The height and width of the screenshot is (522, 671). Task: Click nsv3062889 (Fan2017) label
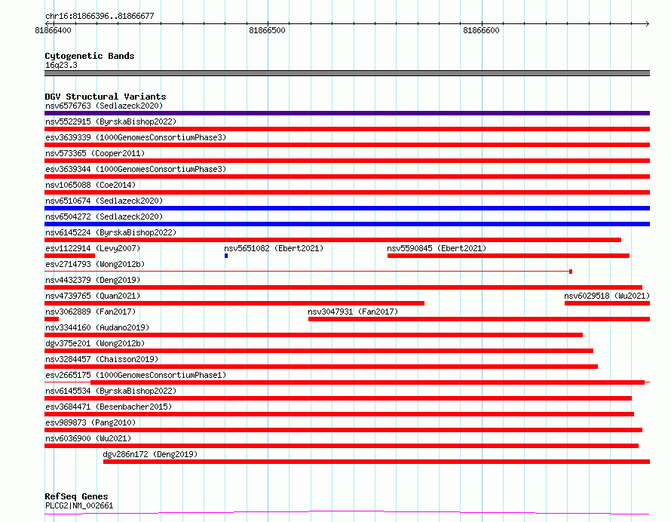90,312
